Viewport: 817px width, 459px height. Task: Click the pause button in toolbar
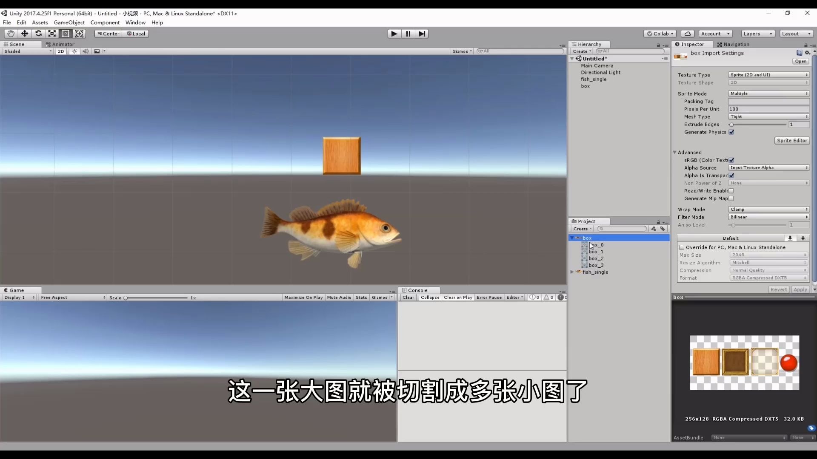[x=407, y=34]
